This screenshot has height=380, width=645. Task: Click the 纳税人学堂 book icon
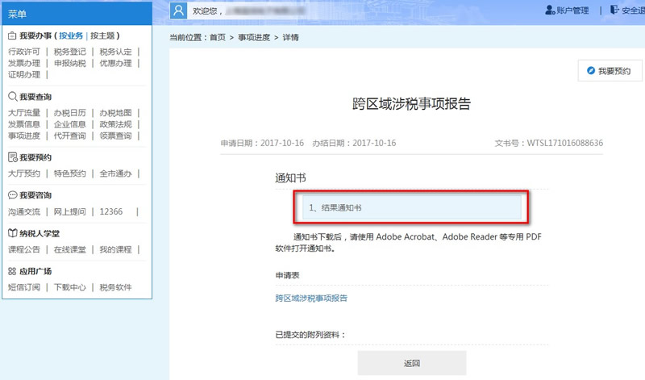point(12,234)
